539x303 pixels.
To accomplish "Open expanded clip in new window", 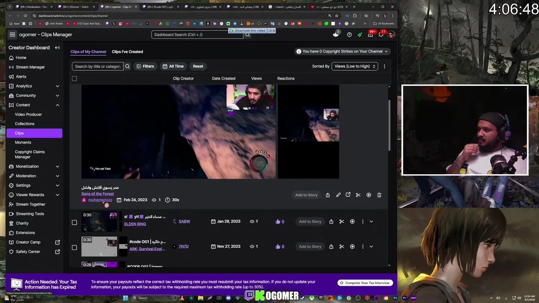I will [348, 195].
